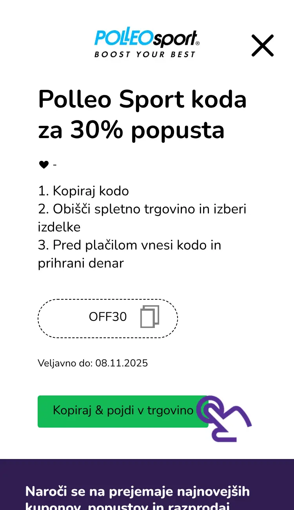Click the Veljavno do expiry label
The image size is (294, 510).
coord(63,363)
